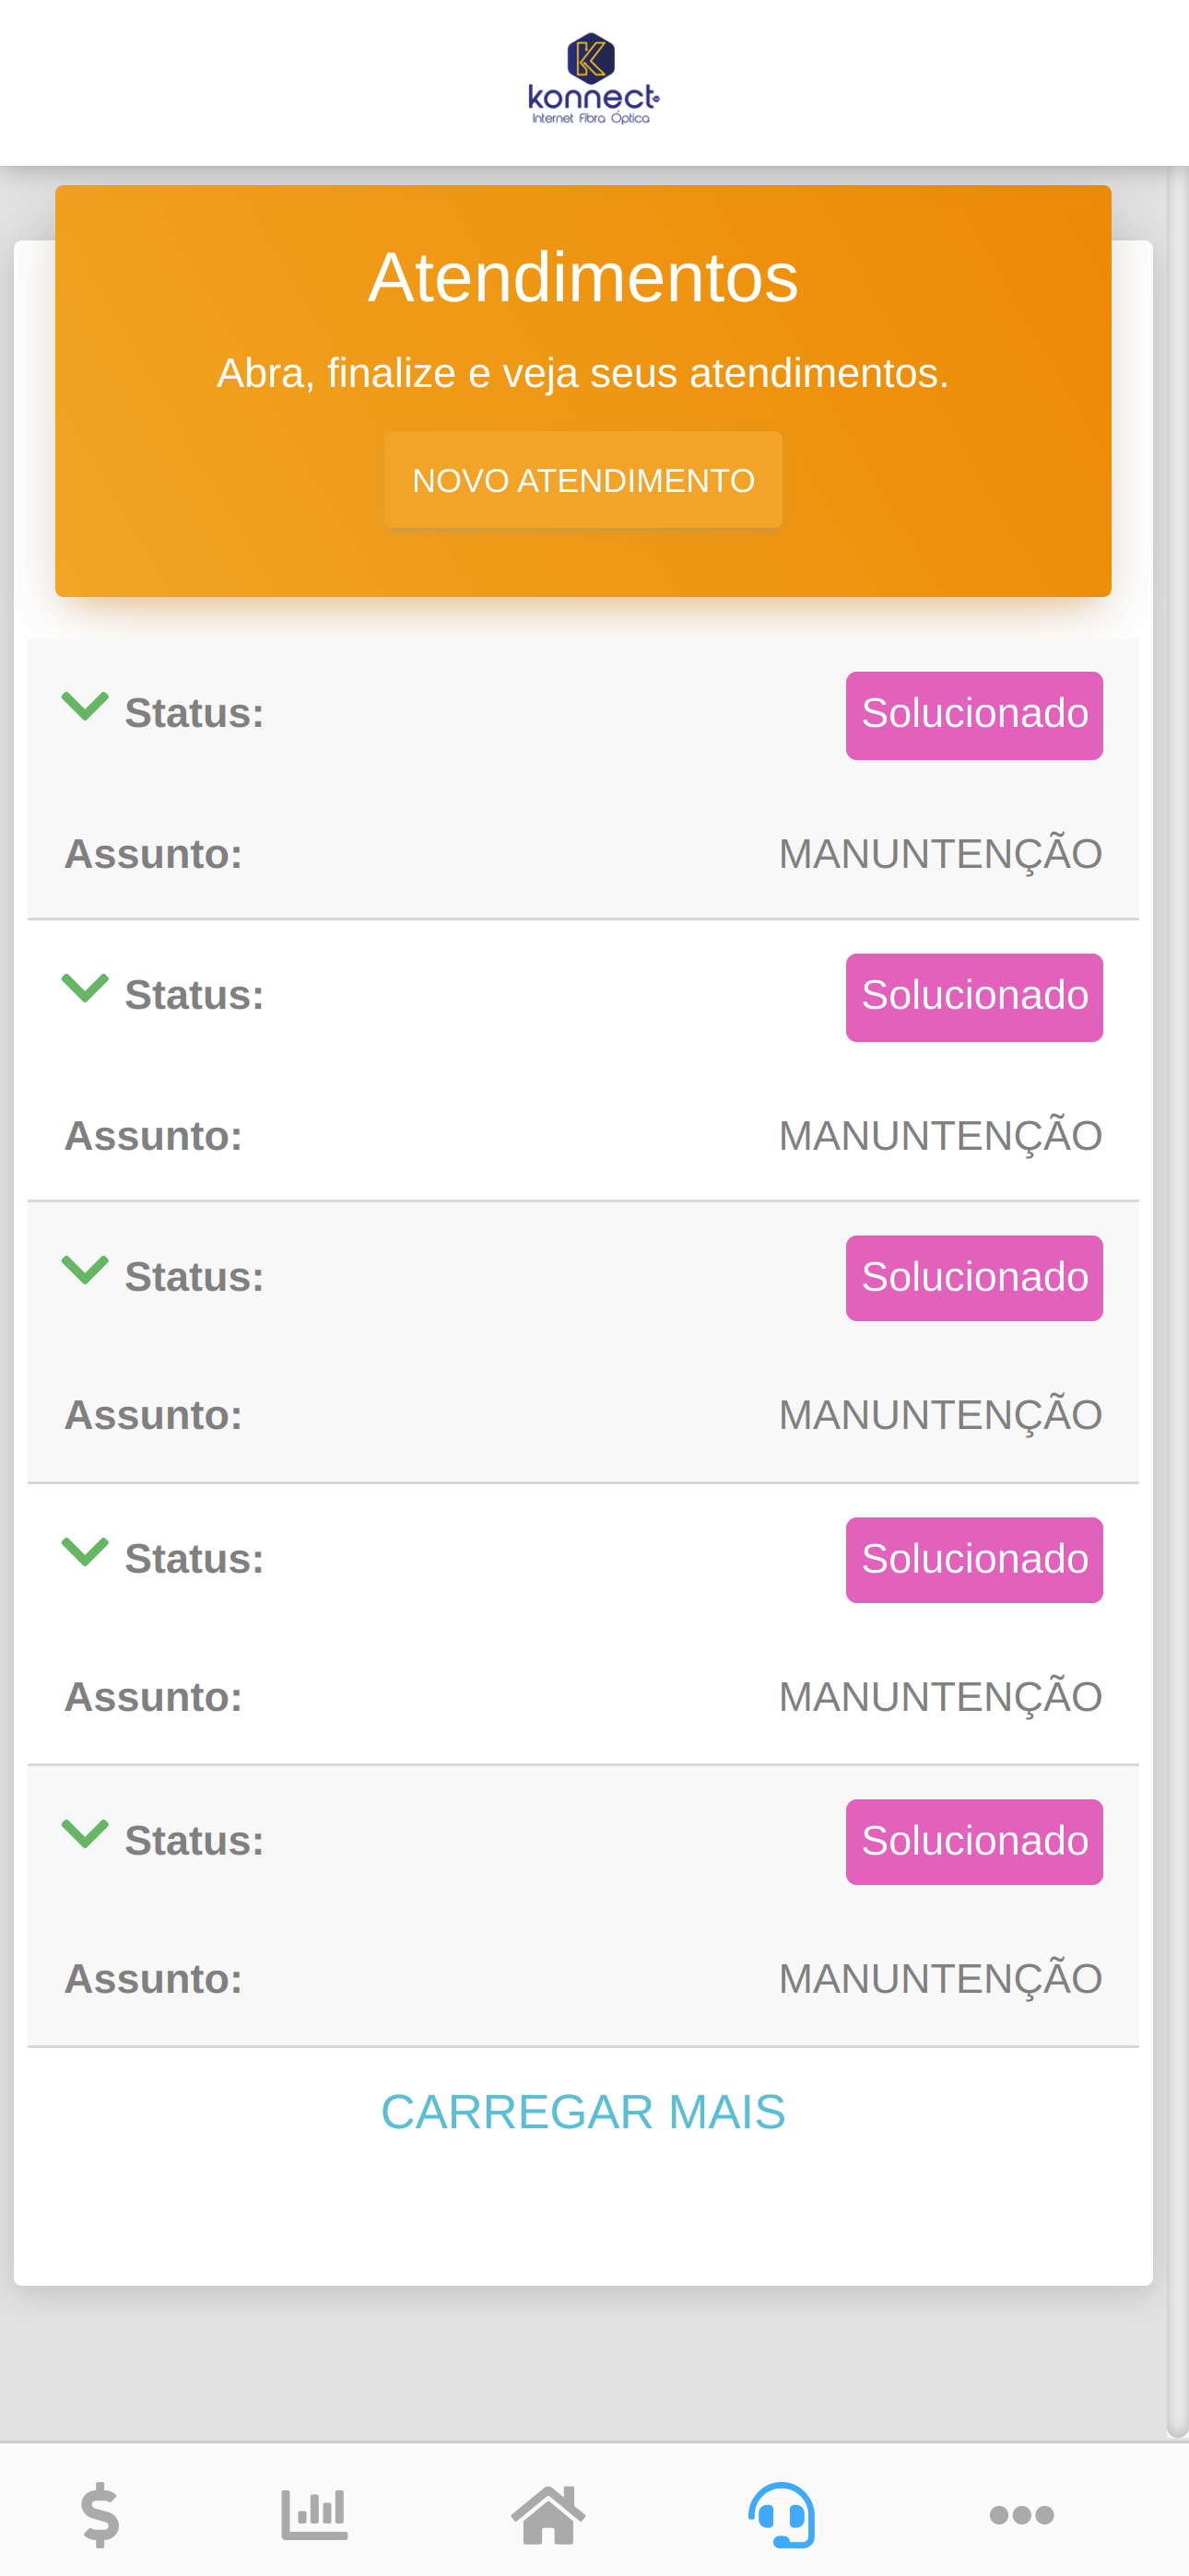The height and width of the screenshot is (2576, 1189).
Task: Open the three-dots more menu
Action: point(1021,2514)
